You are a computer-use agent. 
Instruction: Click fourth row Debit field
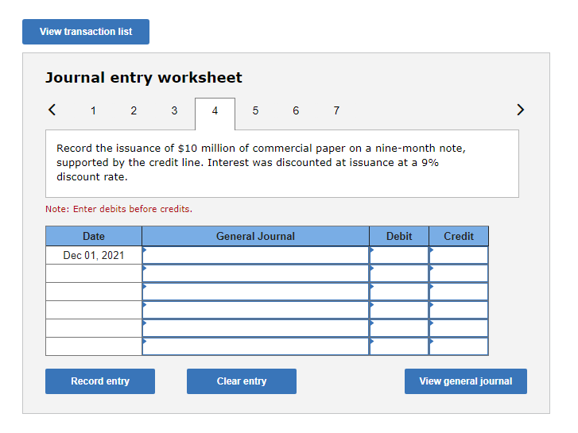pos(399,310)
